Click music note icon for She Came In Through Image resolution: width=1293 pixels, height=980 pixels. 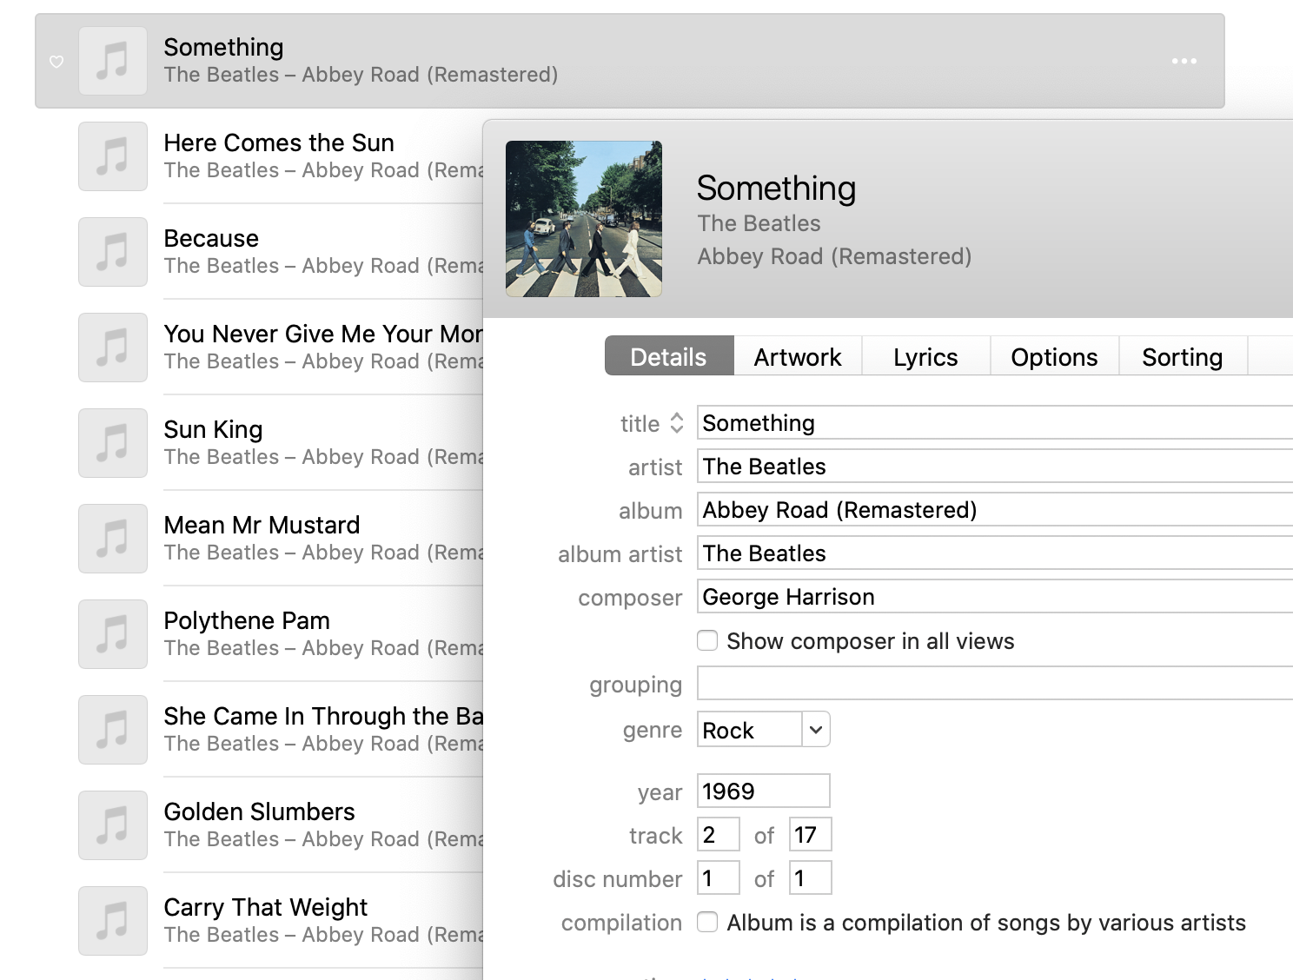[x=113, y=730]
